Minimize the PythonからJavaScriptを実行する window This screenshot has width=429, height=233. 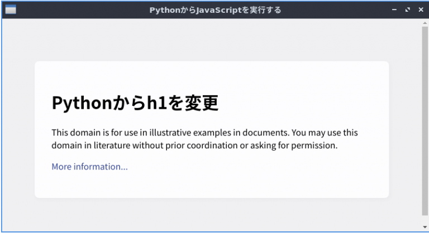tap(394, 9)
